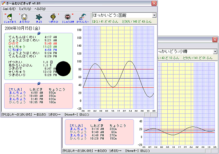Click the [大しお] label in front window
This screenshot has height=154, width=219.
tap(16, 89)
